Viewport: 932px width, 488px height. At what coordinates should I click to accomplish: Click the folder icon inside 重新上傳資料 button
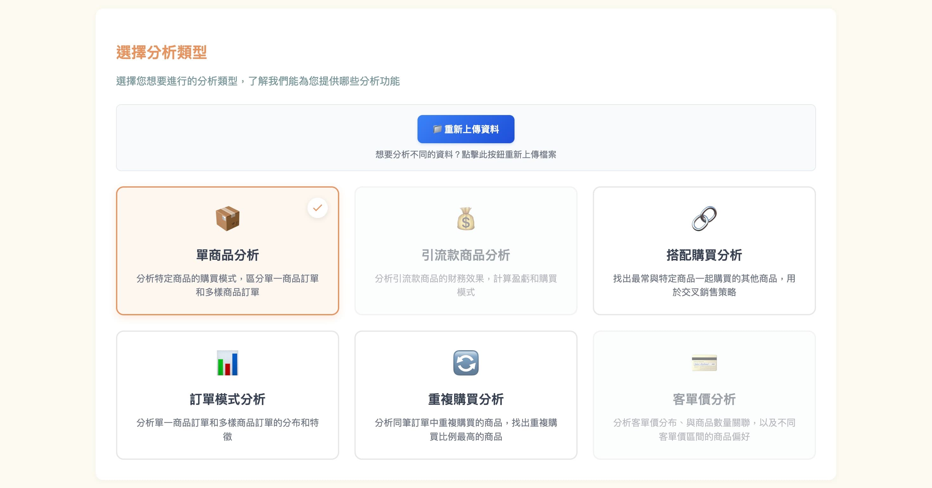(x=437, y=129)
